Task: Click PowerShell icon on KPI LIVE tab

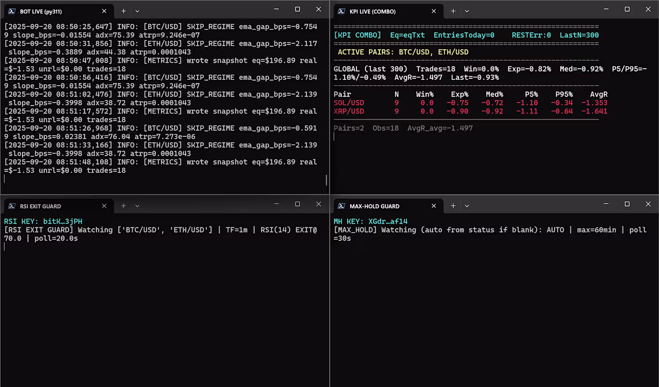Action: coord(341,11)
